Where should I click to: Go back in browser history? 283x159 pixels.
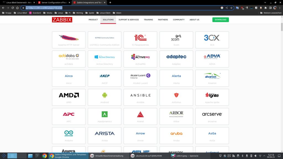coord(3,8)
